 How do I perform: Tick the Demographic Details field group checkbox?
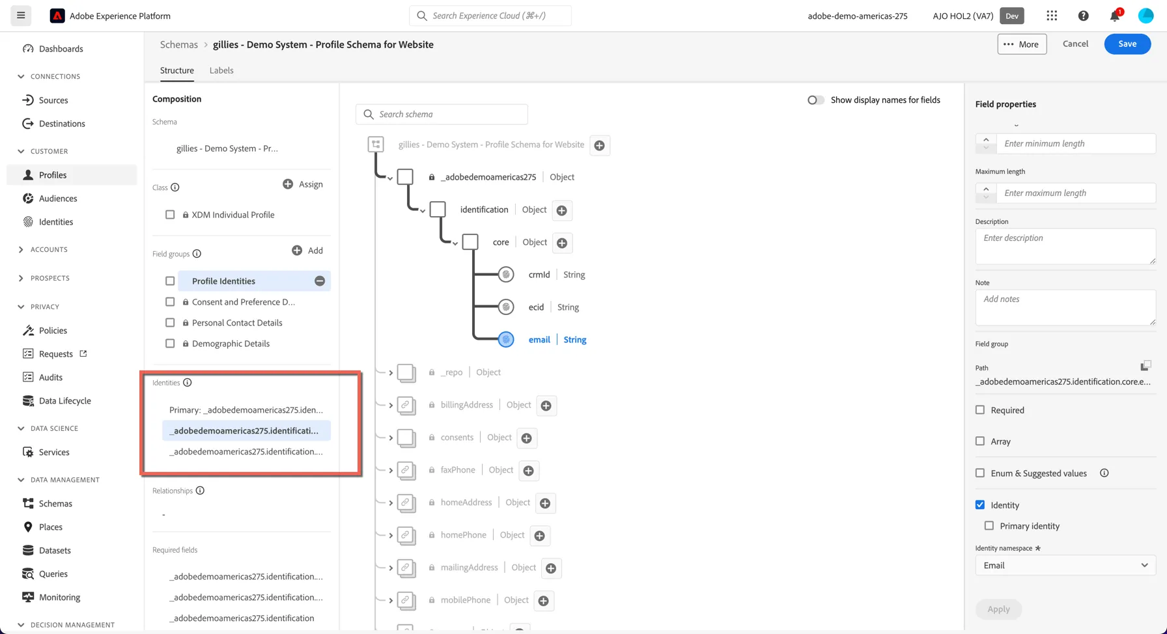click(170, 344)
